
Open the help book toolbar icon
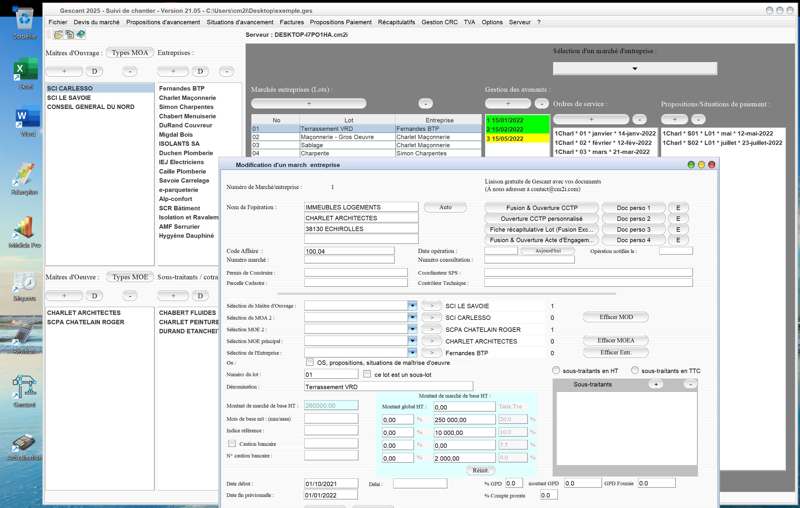click(80, 34)
